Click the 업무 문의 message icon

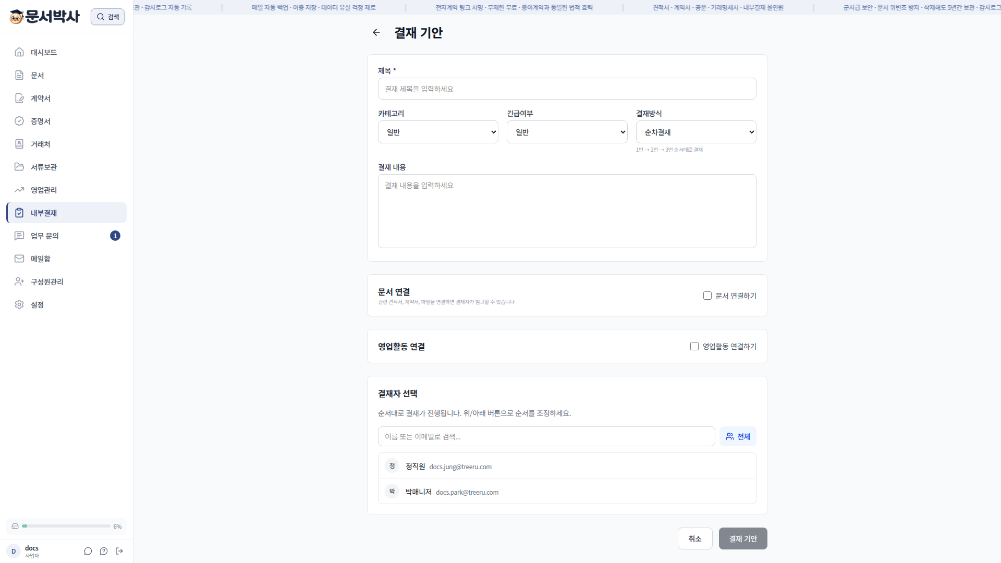19,236
